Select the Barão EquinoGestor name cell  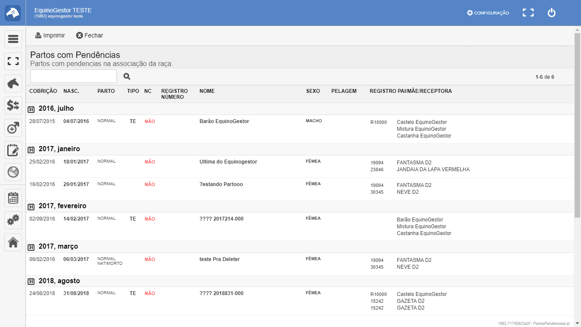[x=224, y=121]
